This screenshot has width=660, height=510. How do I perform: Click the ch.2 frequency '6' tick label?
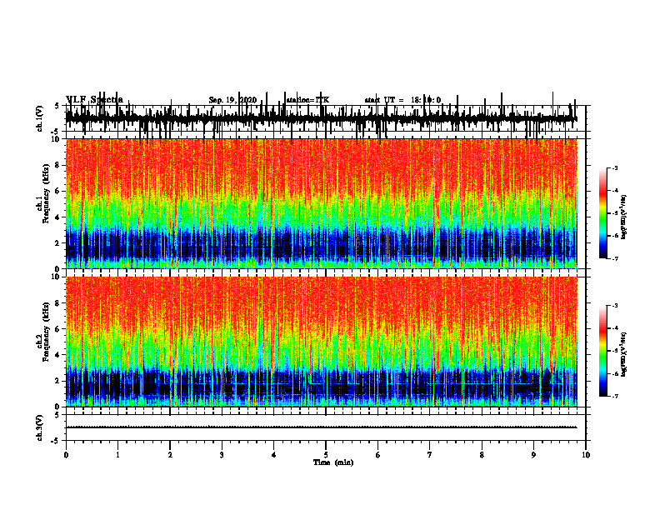click(57, 329)
